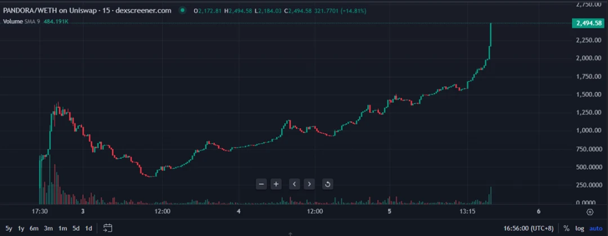The height and width of the screenshot is (236, 608).
Task: Switch range to 1m
Action: [62, 228]
